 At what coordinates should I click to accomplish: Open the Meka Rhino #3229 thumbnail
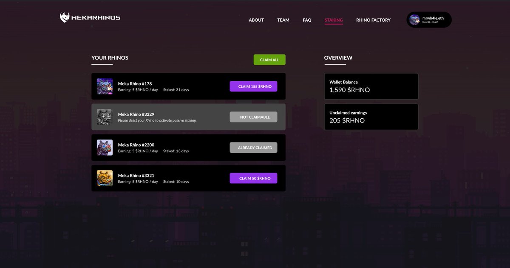pos(105,117)
